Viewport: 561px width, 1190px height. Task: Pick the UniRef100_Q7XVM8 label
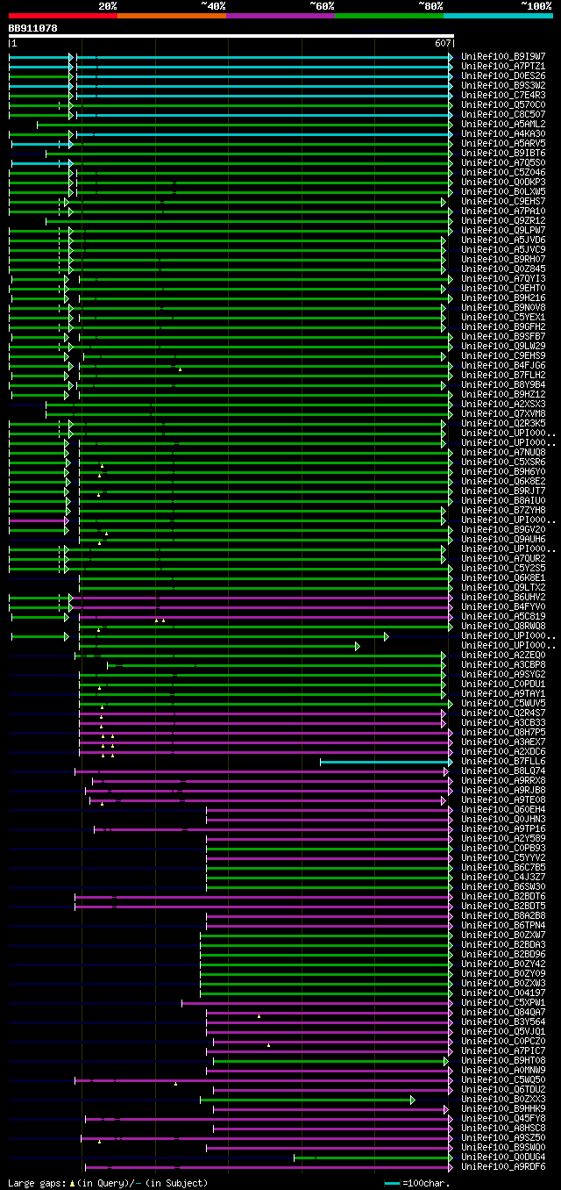point(503,413)
